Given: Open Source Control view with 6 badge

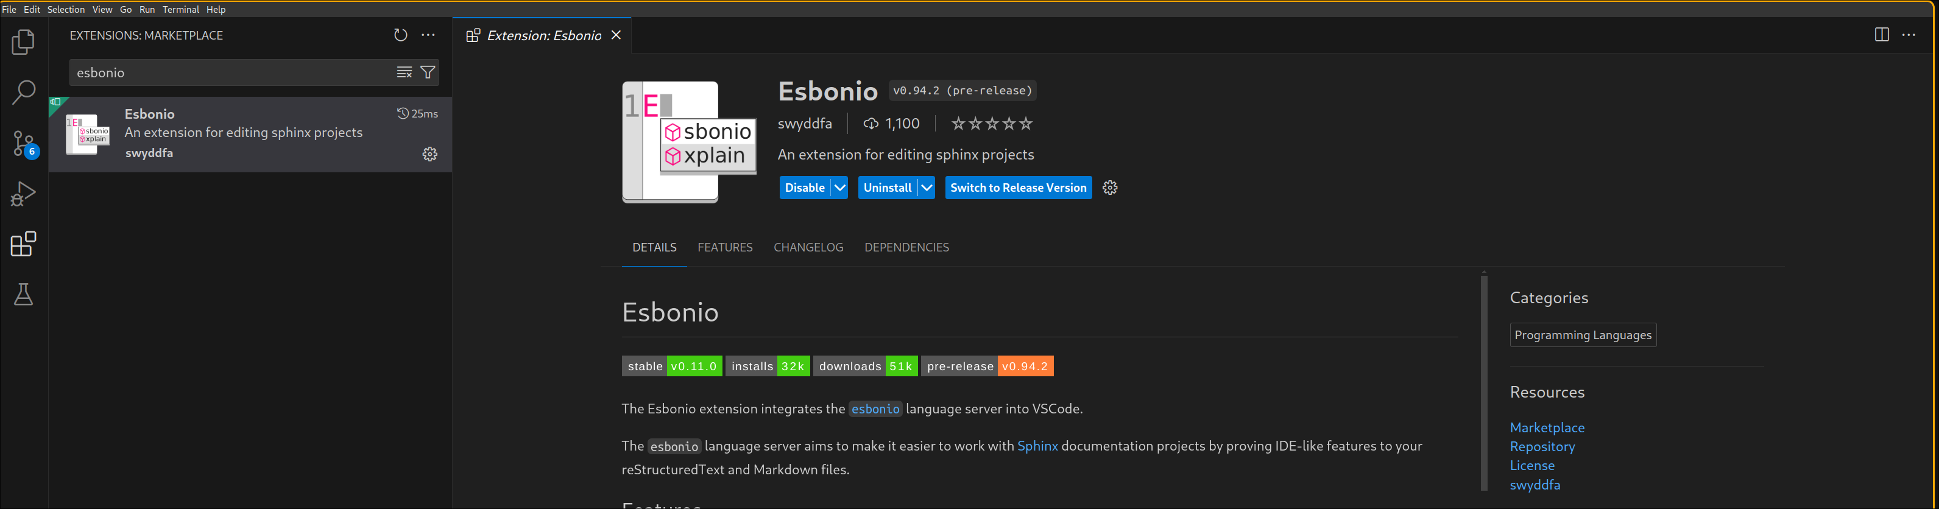Looking at the screenshot, I should click(23, 143).
